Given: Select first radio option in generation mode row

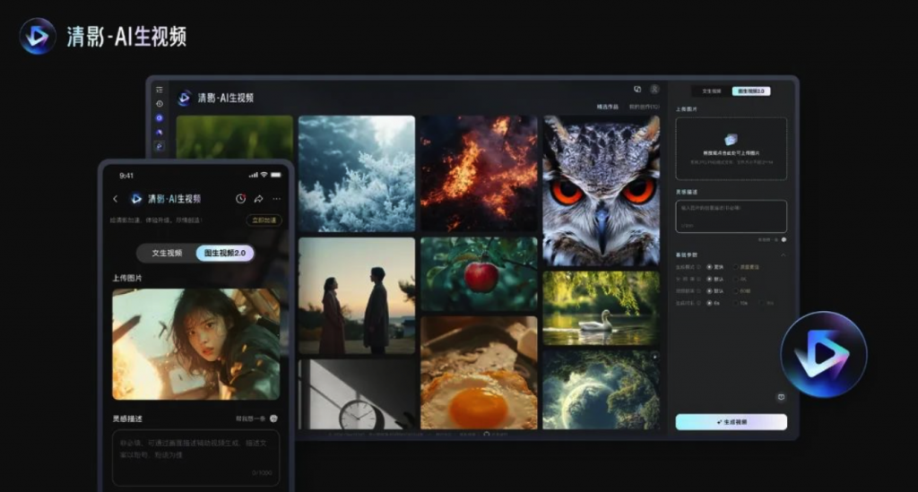Looking at the screenshot, I should pos(710,267).
